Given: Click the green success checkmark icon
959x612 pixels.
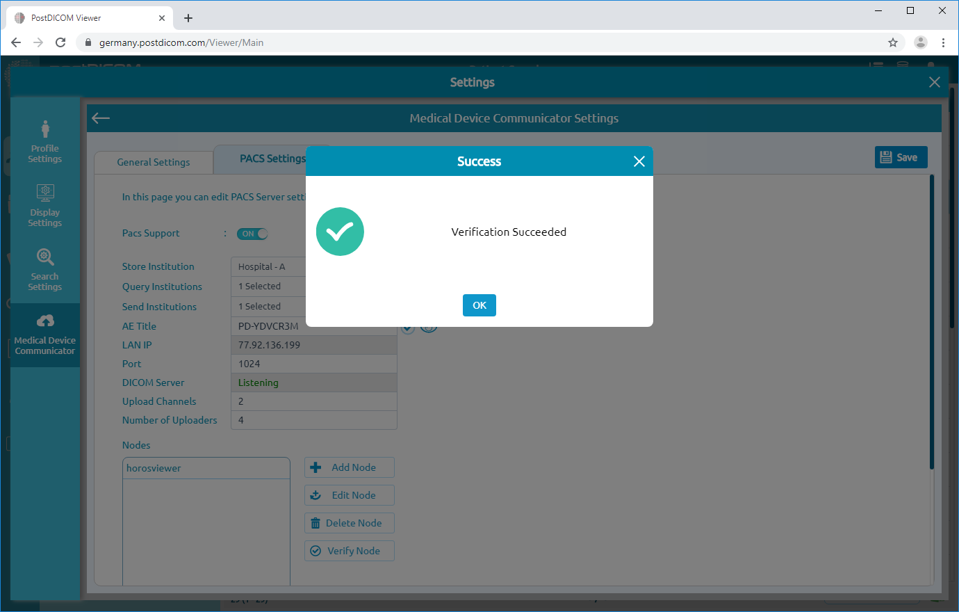Looking at the screenshot, I should (x=340, y=232).
